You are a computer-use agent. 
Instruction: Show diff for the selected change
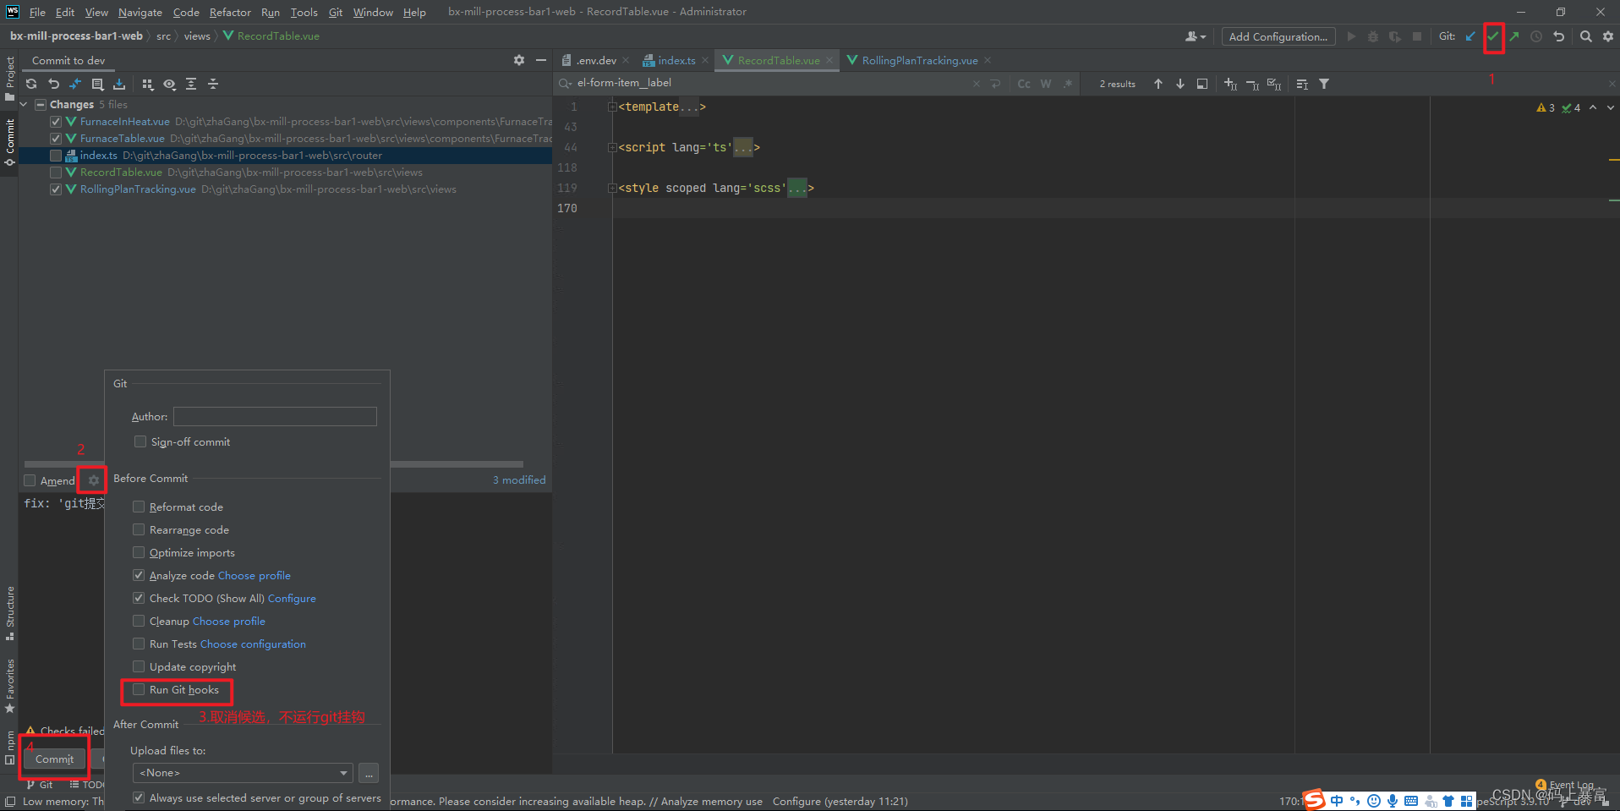pos(75,84)
